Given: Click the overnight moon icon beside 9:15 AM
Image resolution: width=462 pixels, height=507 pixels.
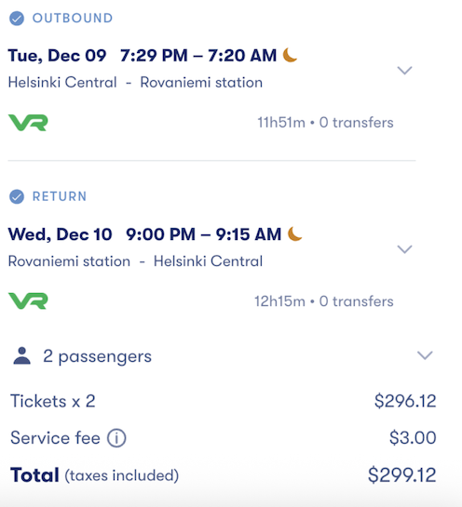Looking at the screenshot, I should [x=294, y=233].
